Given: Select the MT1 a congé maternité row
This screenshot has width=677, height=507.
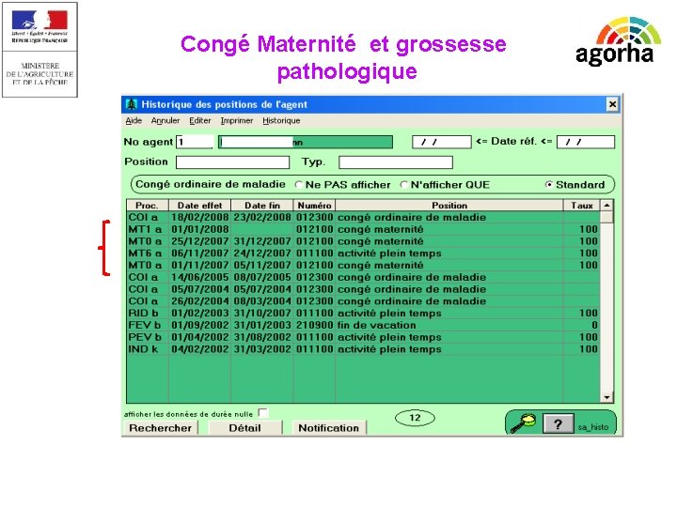Looking at the screenshot, I should 363,229.
